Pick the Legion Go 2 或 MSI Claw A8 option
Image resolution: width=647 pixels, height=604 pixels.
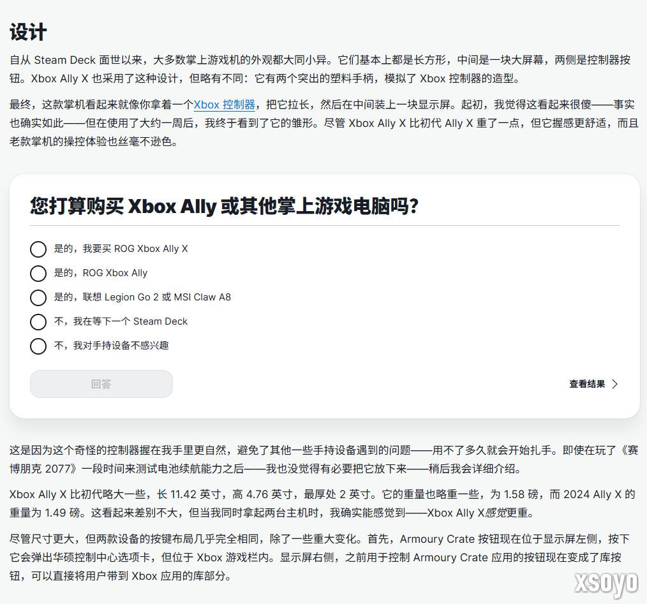coord(38,297)
